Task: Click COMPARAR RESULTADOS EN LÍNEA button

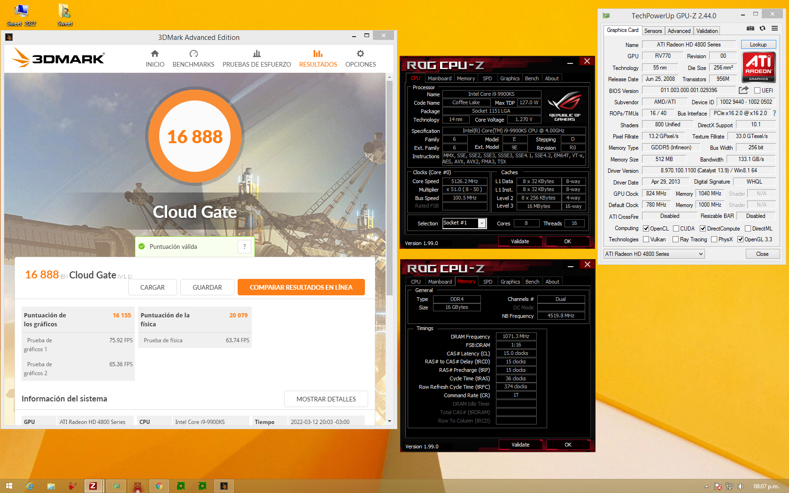Action: (301, 287)
